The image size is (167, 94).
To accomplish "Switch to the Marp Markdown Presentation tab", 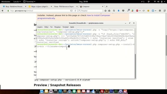I will point(15,7).
